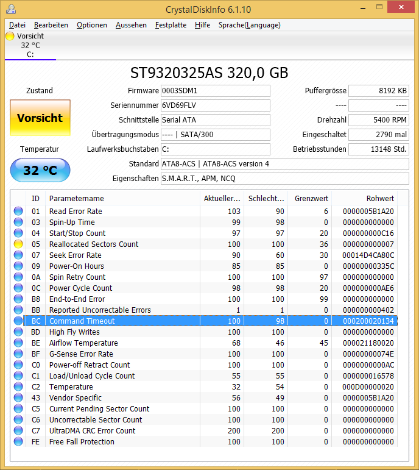Click the Betriebsstunden value 13148 Std.
The height and width of the screenshot is (470, 419).
coord(379,149)
